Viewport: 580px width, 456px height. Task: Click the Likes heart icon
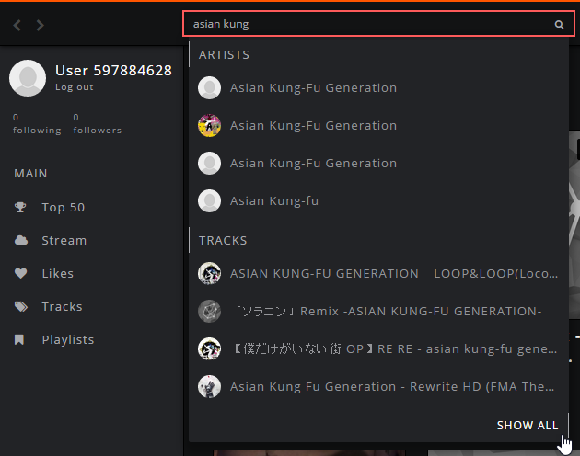tap(20, 274)
